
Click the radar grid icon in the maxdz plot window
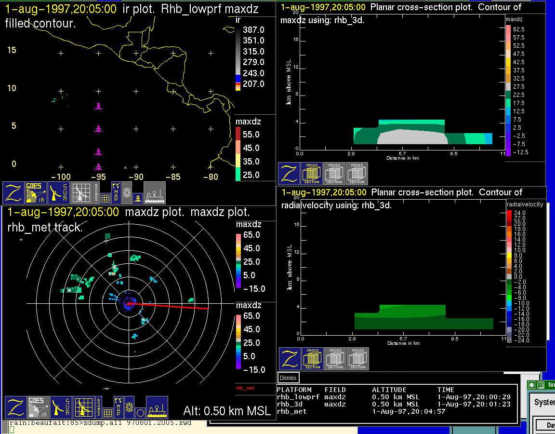coord(83,407)
